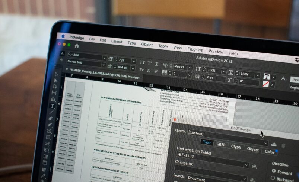Switch to the Color tab in Find/Change
Viewport: 299px width, 182px height.
pyautogui.click(x=270, y=152)
